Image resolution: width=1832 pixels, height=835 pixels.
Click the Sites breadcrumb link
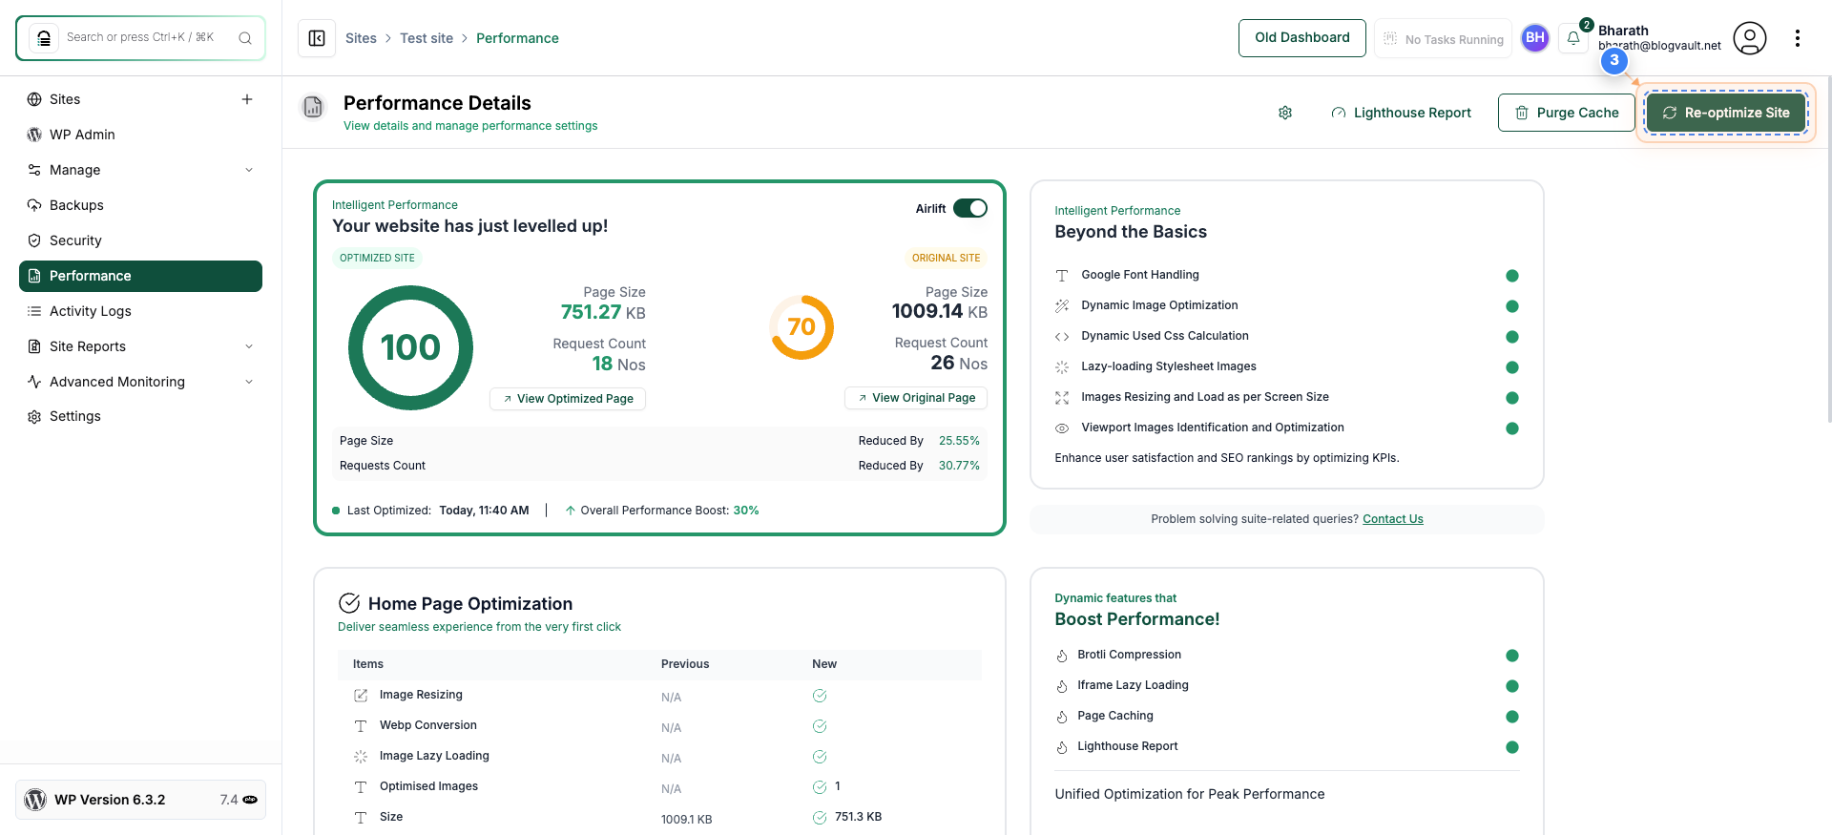coord(361,38)
